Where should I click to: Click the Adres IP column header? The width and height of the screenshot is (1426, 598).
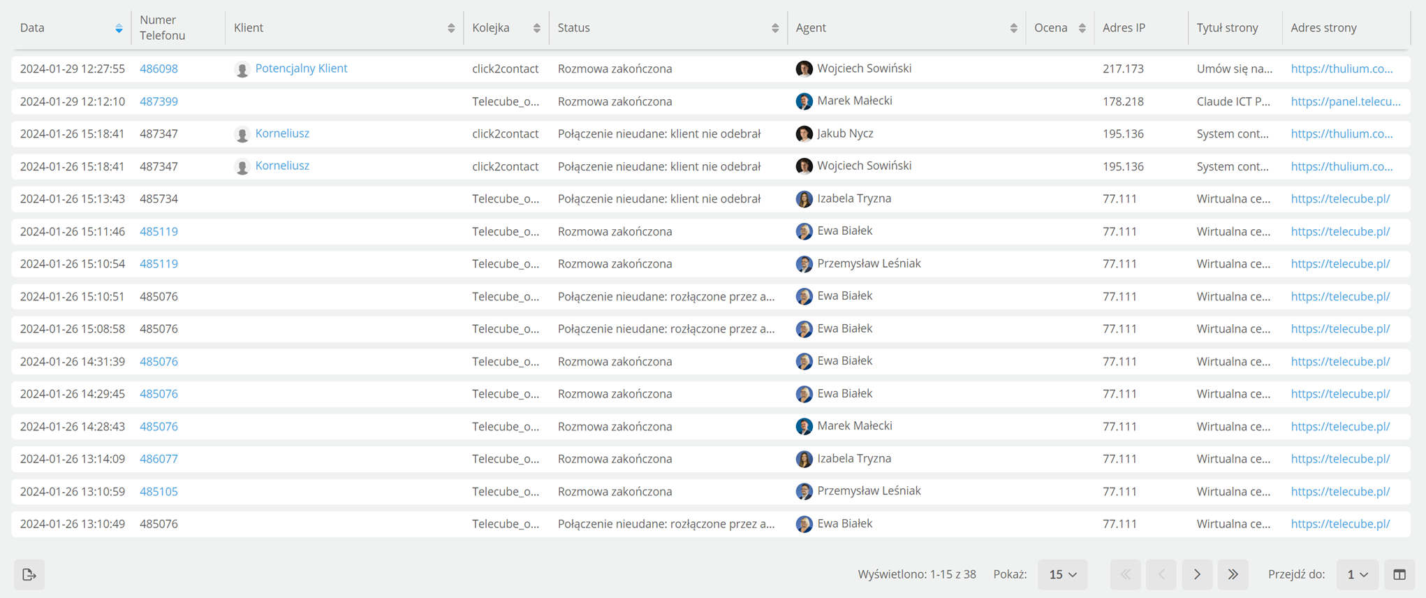pyautogui.click(x=1124, y=28)
